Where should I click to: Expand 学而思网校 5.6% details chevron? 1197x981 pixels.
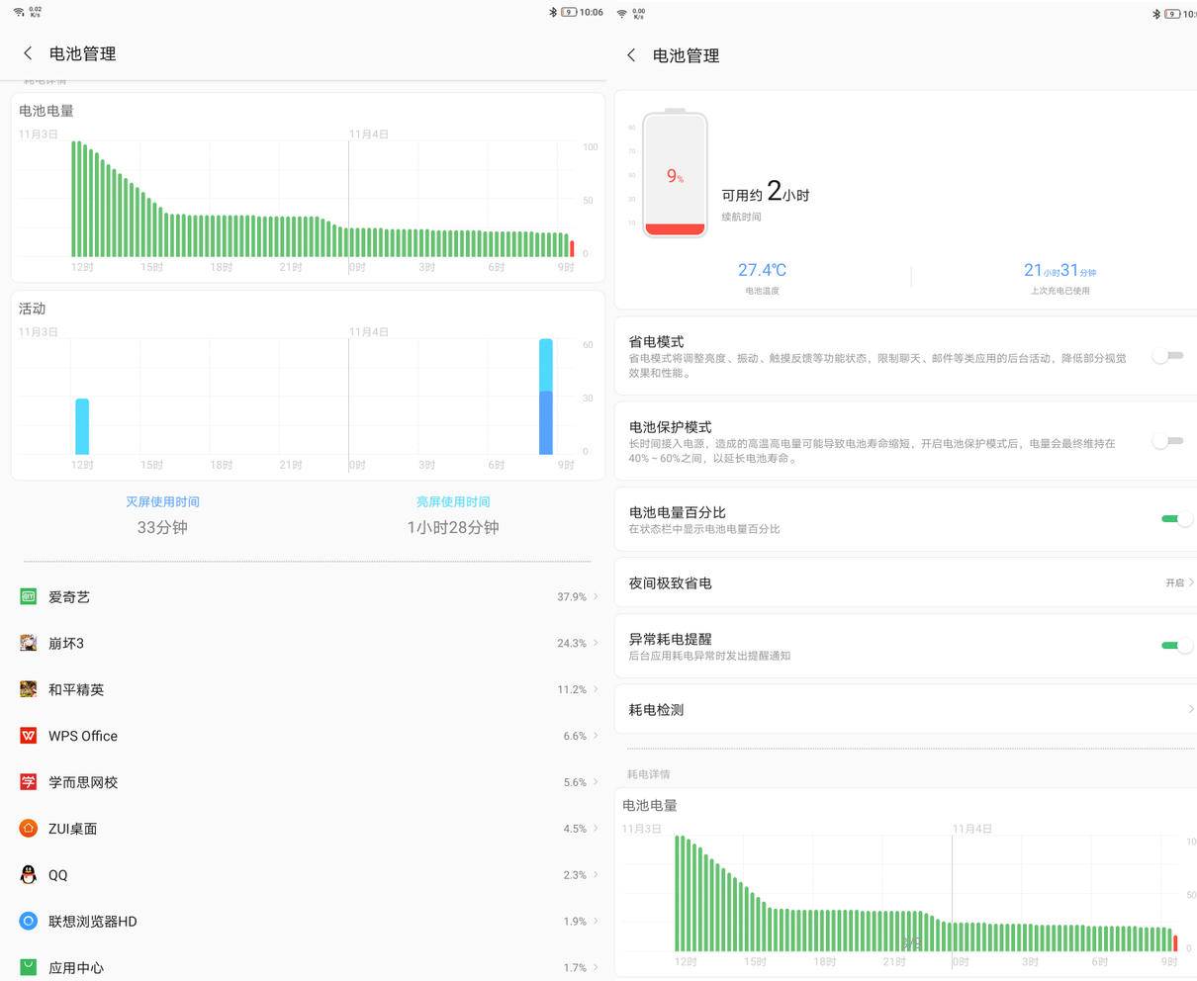[x=596, y=782]
